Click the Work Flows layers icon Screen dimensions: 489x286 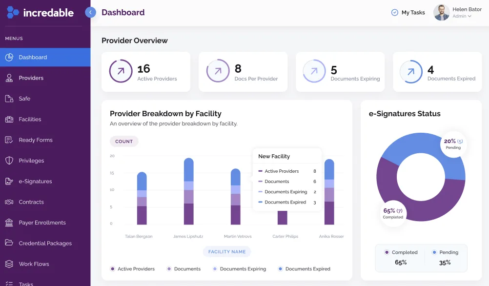click(x=9, y=264)
